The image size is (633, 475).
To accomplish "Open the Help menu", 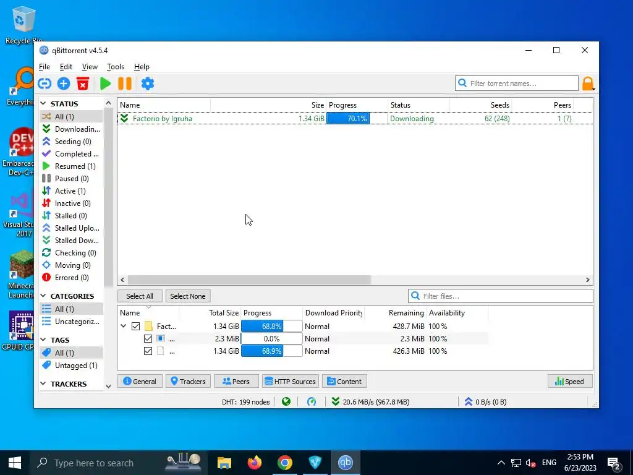I will tap(142, 67).
